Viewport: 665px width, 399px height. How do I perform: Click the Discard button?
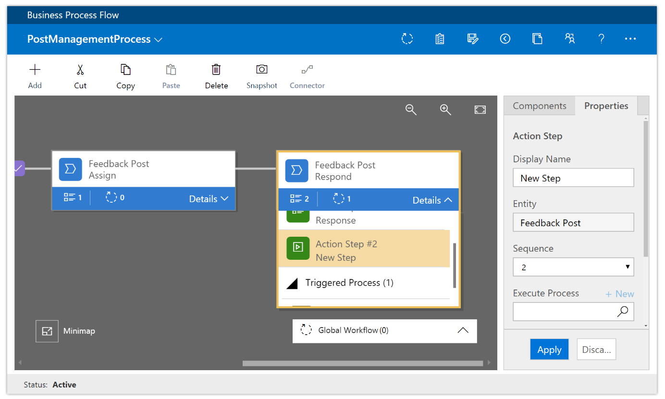596,350
